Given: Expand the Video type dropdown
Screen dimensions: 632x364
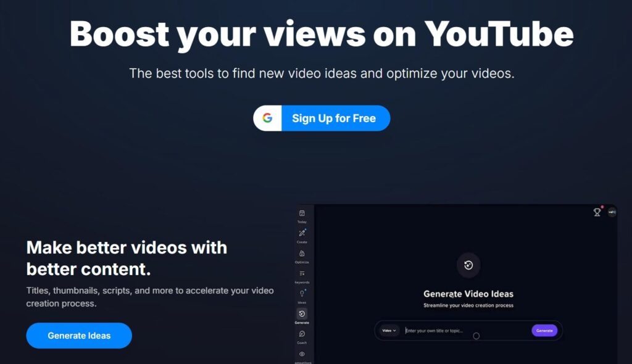Looking at the screenshot, I should (x=389, y=331).
